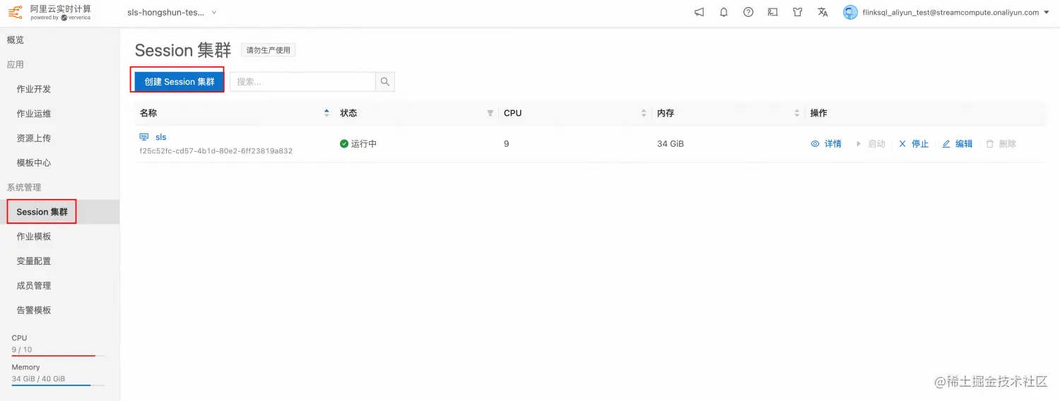Click the Aliyun realtime compute logo
1060x401 pixels.
point(49,12)
